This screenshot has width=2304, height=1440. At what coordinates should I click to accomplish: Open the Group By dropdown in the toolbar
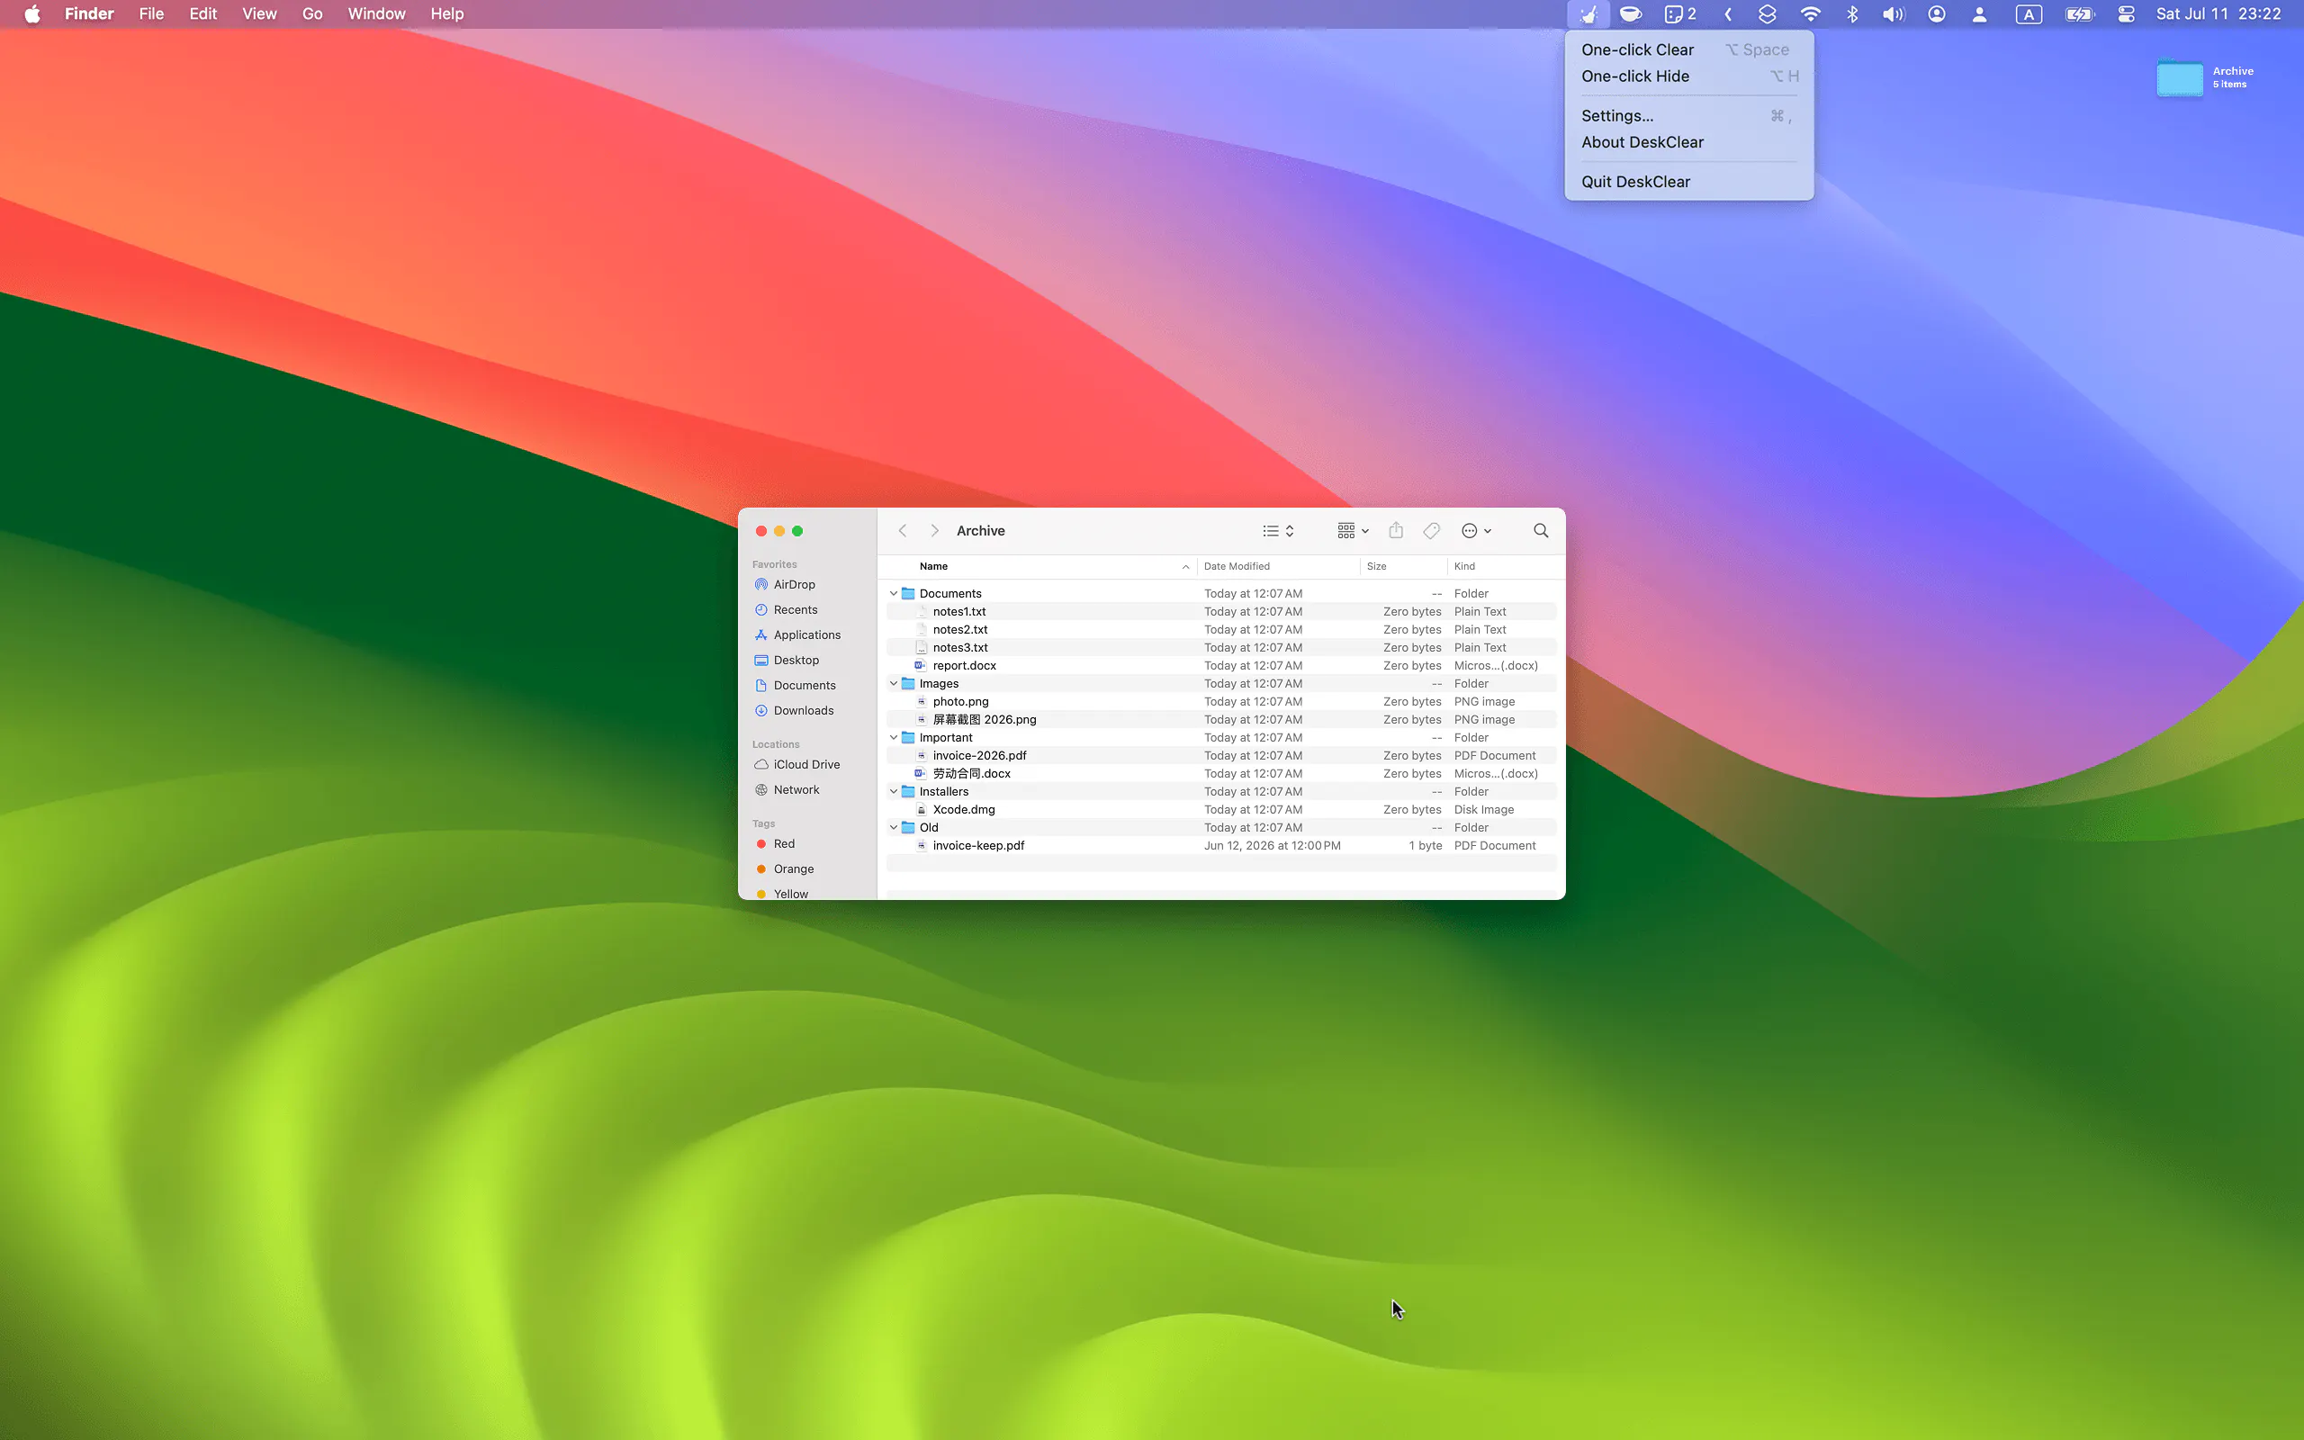coord(1352,530)
